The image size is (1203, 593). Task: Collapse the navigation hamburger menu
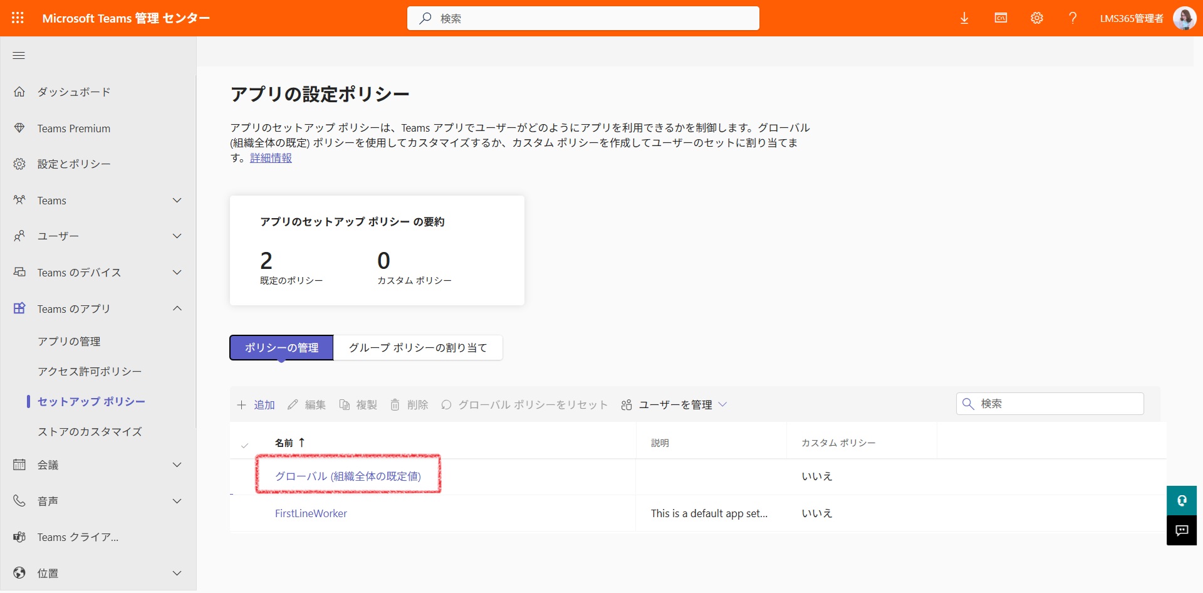[19, 56]
